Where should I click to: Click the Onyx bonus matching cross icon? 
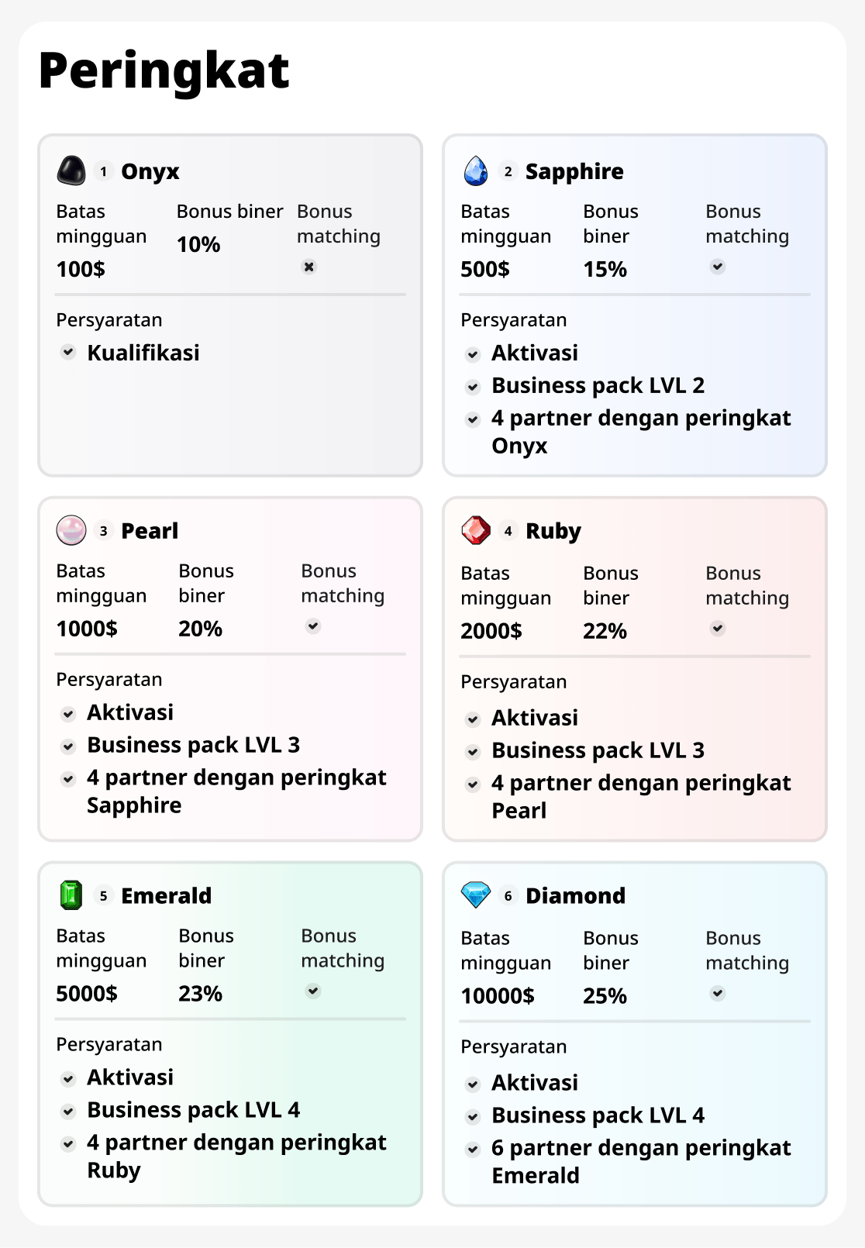pos(309,267)
